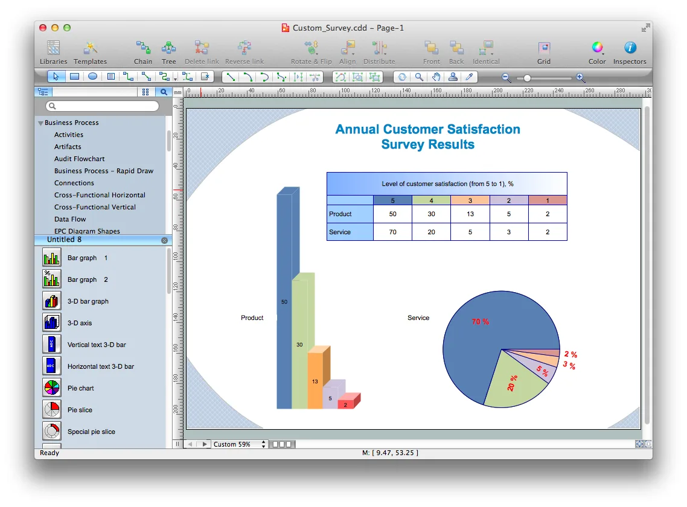Image resolution: width=687 pixels, height=507 pixels.
Task: Go to the previous page arrow
Action: pos(190,444)
